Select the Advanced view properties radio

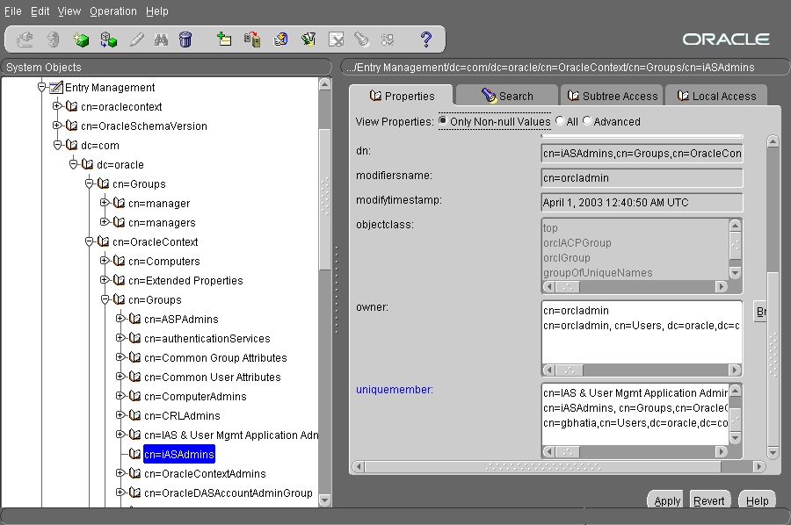click(587, 121)
